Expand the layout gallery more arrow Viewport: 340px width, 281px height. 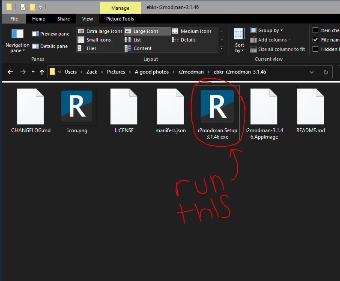click(222, 48)
